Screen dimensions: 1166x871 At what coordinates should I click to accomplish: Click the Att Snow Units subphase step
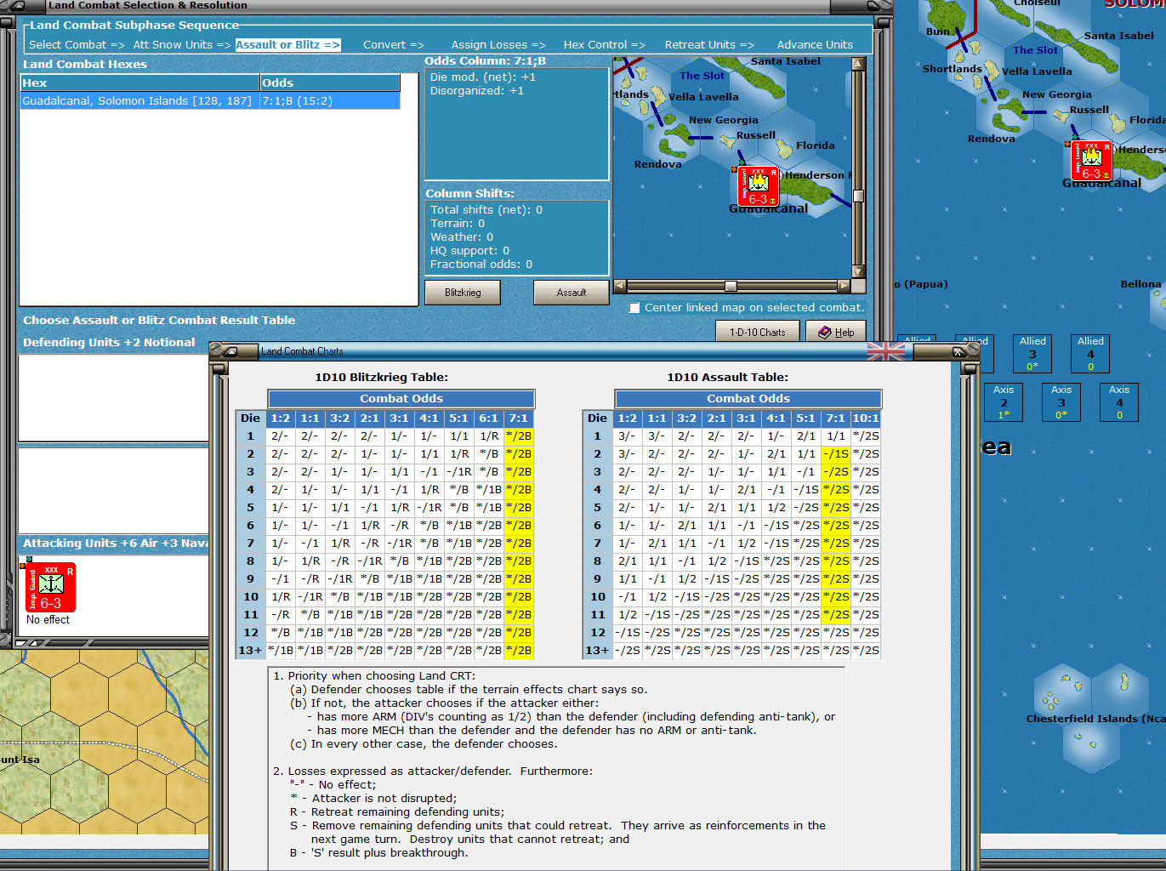(x=182, y=45)
